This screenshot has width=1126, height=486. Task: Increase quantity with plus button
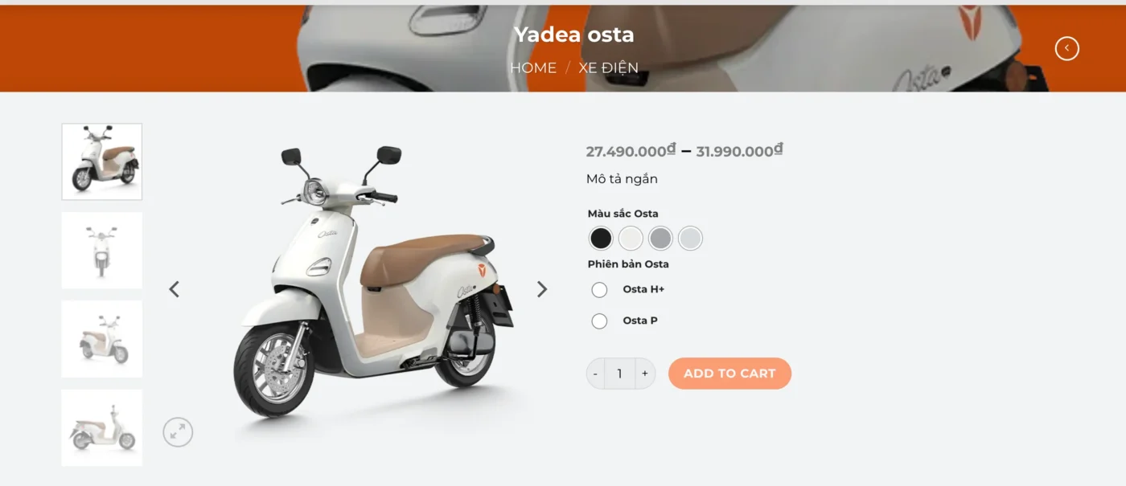[x=645, y=374]
